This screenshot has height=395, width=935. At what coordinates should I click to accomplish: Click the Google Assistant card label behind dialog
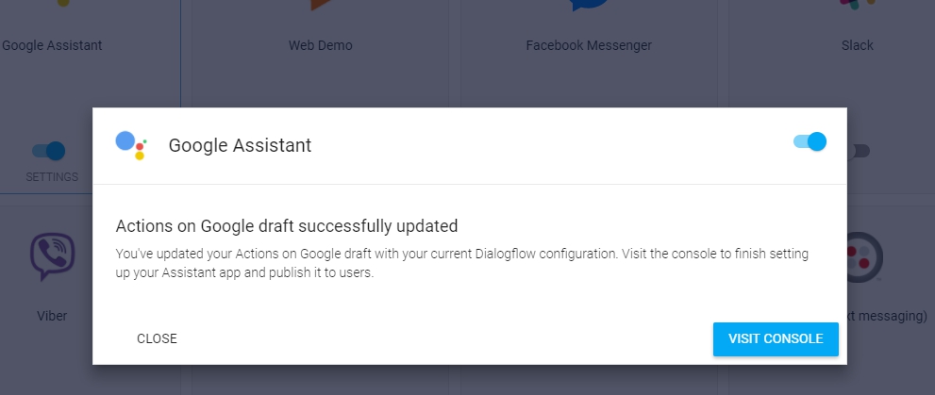click(x=52, y=45)
